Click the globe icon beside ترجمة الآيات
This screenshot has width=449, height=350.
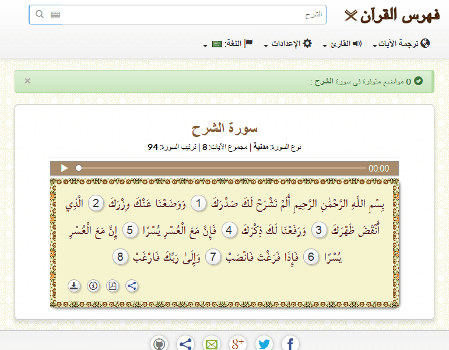point(425,43)
